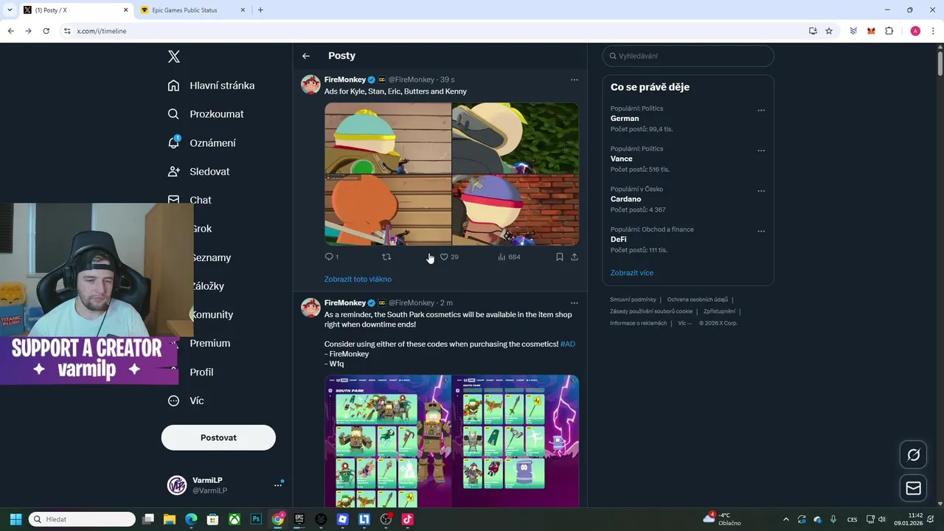
Task: Open Oznámení notifications
Action: pyautogui.click(x=202, y=143)
